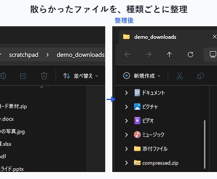Select the ミュージック folder
This screenshot has height=179, width=217.
[153, 135]
